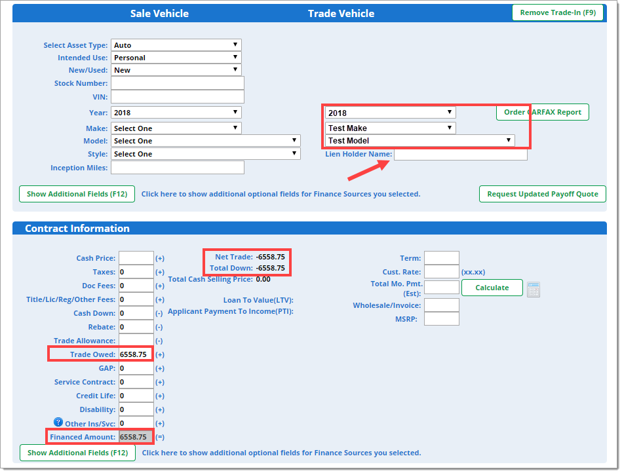Click Request Updated Payoff Quote button
Image resolution: width=622 pixels, height=473 pixels.
coord(543,194)
